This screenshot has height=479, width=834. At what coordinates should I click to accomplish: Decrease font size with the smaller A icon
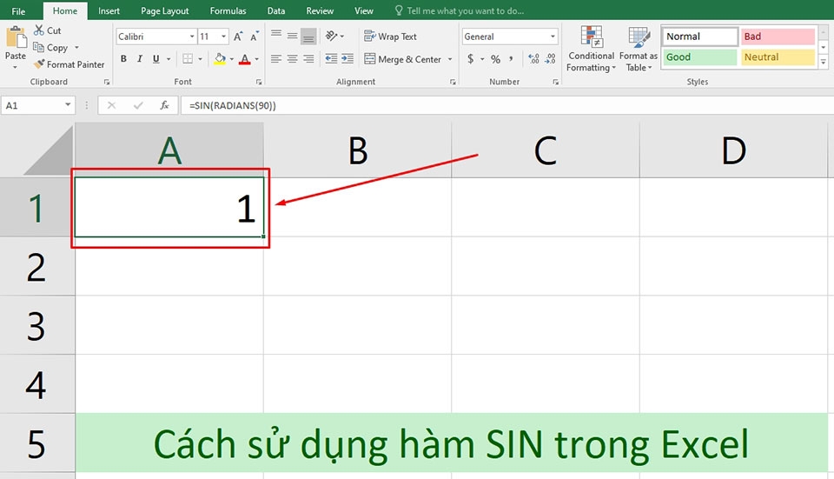[x=255, y=37]
